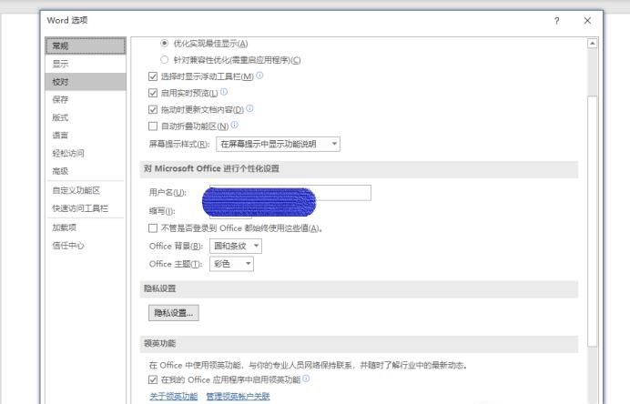Open the 常规 category
Screen dimensions: 630x404
tap(86, 45)
